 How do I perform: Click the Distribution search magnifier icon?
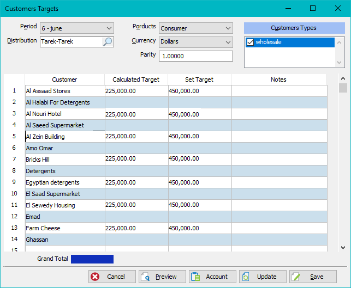point(108,42)
